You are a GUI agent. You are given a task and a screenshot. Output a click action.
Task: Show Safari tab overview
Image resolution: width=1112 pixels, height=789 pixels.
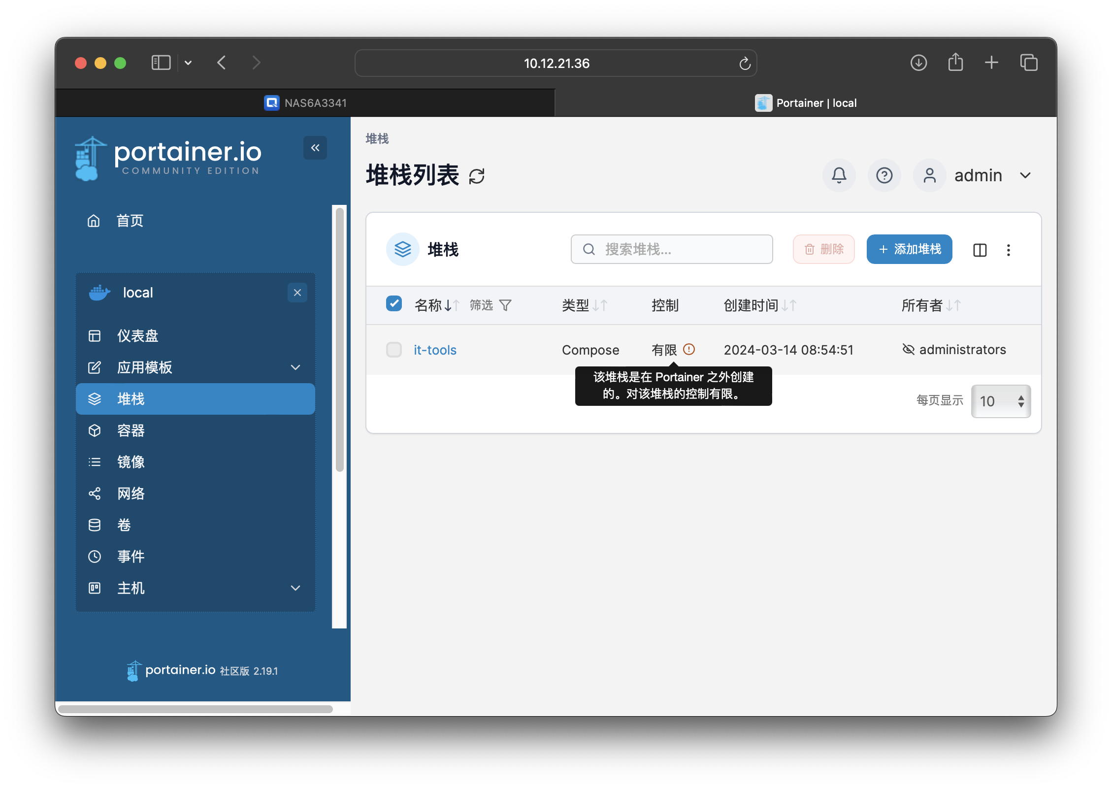[x=1029, y=63]
